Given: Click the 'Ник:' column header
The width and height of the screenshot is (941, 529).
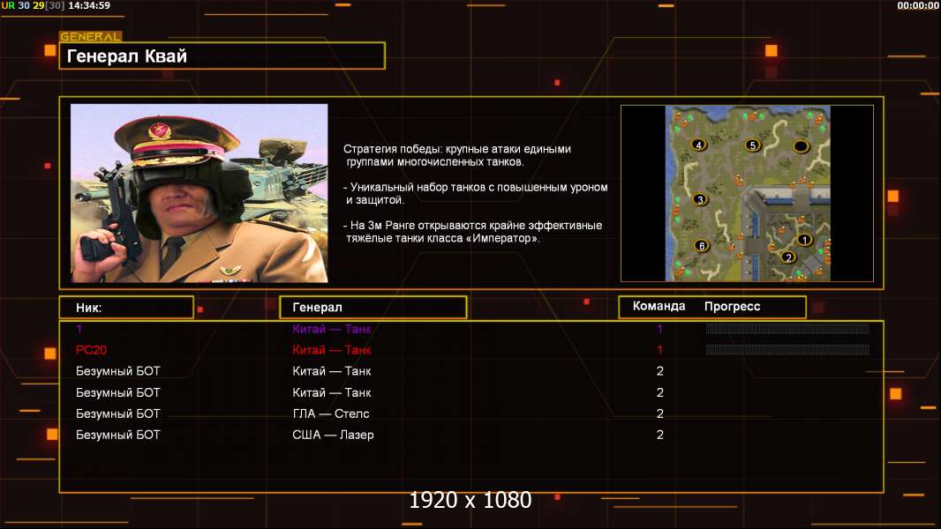Looking at the screenshot, I should [126, 308].
